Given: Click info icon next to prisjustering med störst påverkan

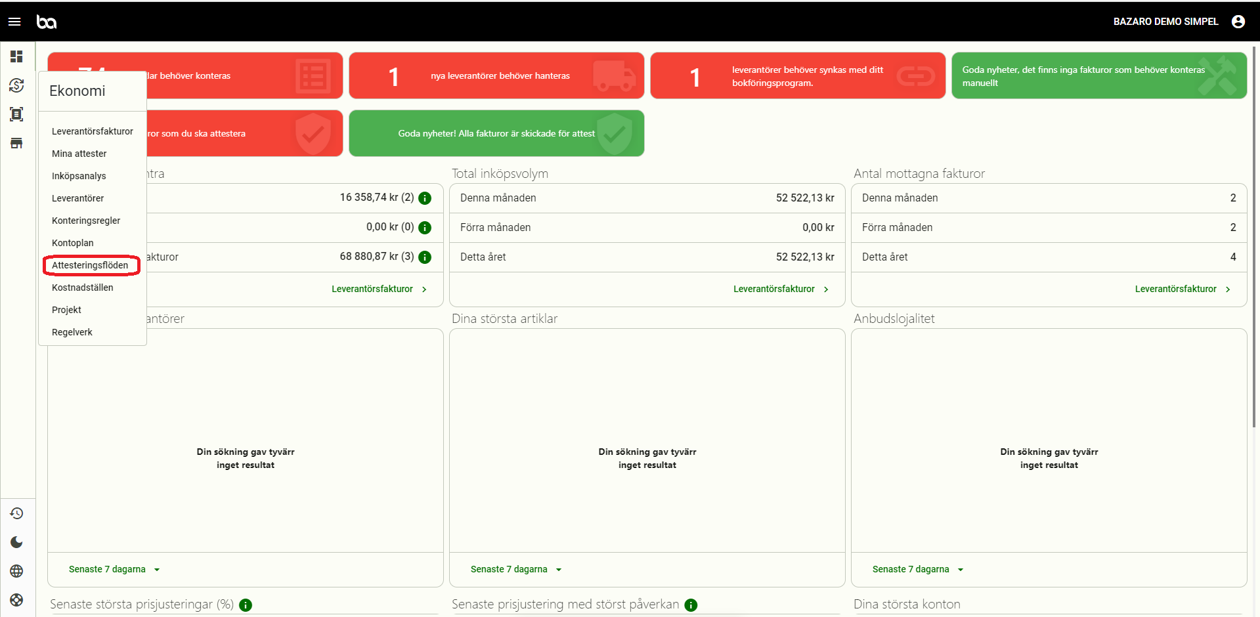Looking at the screenshot, I should pyautogui.click(x=691, y=605).
